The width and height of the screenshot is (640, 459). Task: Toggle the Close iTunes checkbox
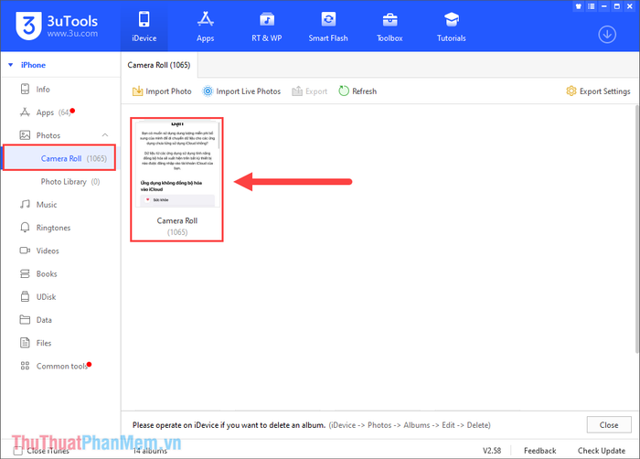(18, 451)
